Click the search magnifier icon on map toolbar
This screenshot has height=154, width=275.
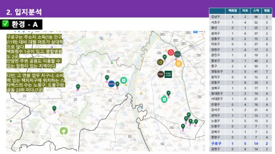15,32
